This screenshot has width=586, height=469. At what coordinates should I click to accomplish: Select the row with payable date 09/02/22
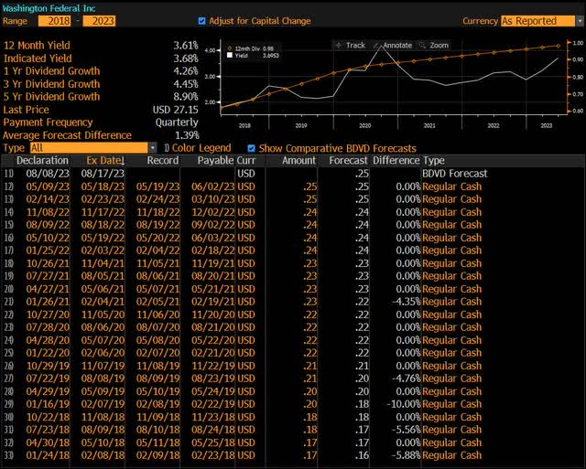[293, 225]
